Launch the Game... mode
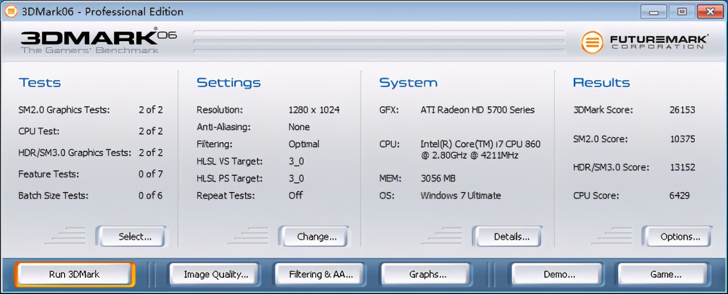The height and width of the screenshot is (294, 728). coord(663,274)
